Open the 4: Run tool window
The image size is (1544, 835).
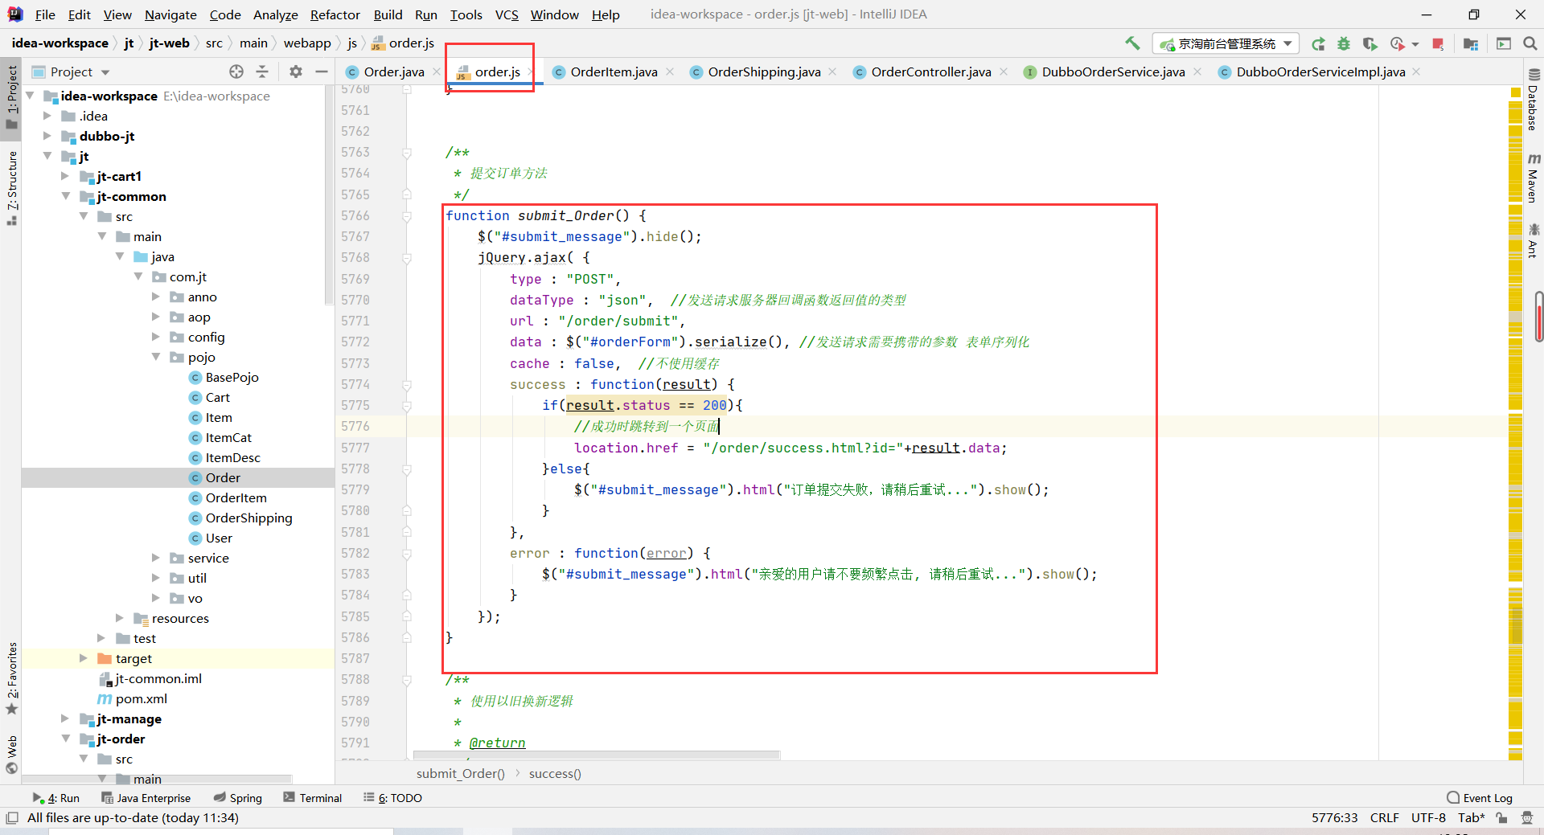click(56, 798)
